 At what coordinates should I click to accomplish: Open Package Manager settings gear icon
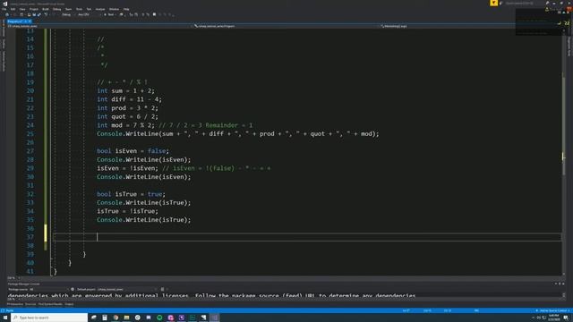click(x=73, y=290)
